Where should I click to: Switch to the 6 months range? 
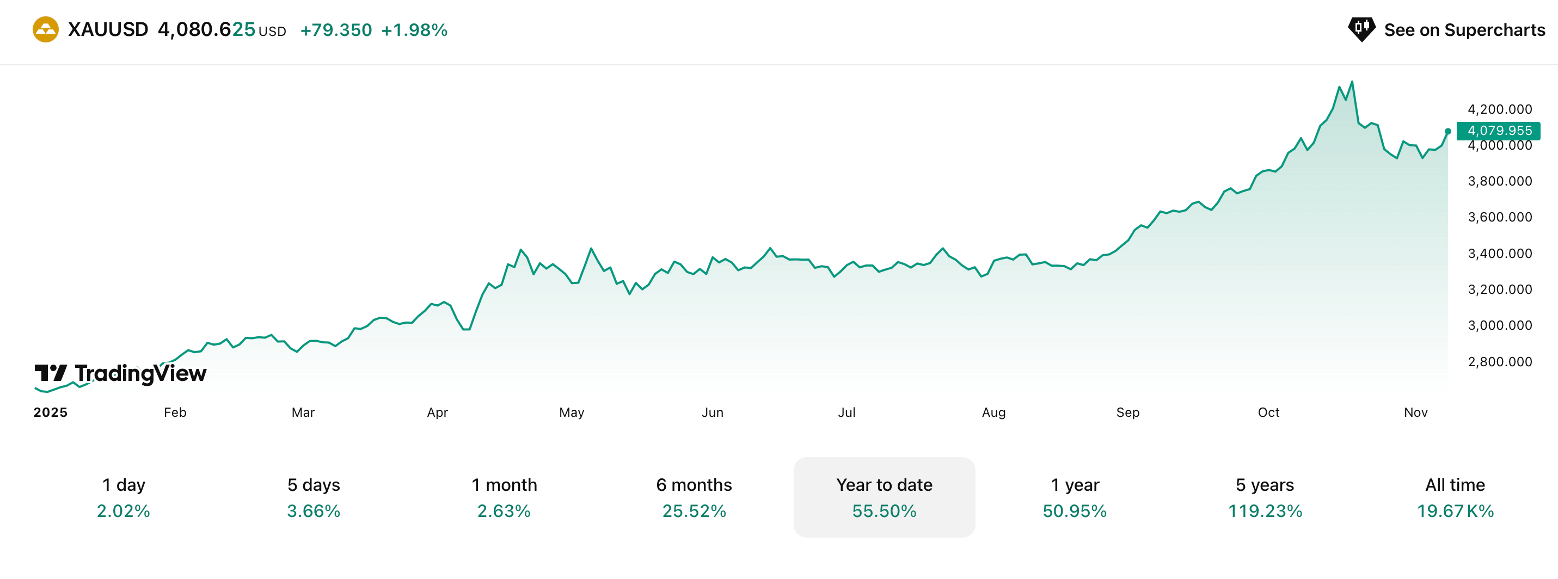coord(694,497)
